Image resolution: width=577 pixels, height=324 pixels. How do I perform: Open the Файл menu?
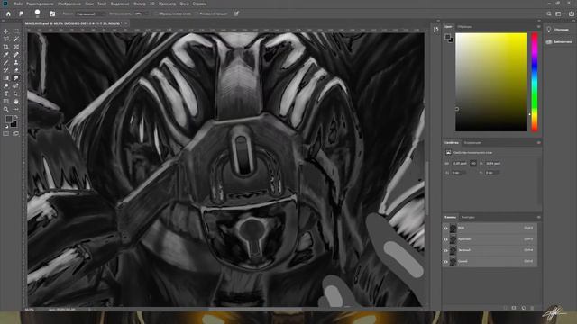click(18, 4)
